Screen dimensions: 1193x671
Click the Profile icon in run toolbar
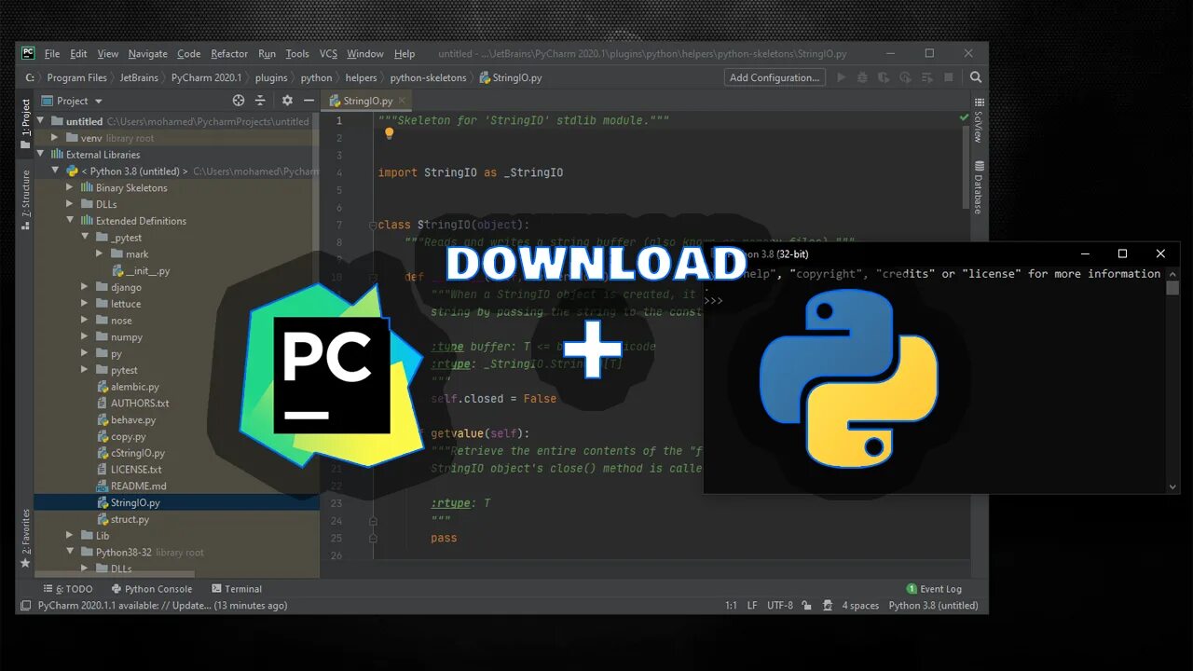(905, 78)
